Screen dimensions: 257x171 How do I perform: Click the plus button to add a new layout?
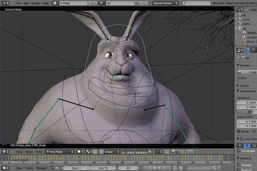[90, 3]
